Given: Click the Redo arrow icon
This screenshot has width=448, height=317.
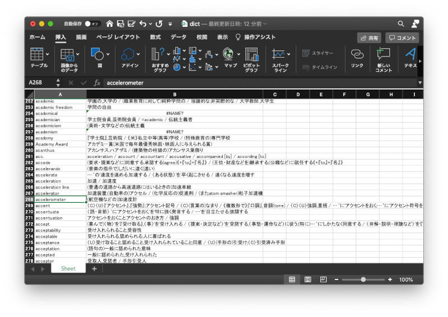Looking at the screenshot, I should pyautogui.click(x=159, y=24).
